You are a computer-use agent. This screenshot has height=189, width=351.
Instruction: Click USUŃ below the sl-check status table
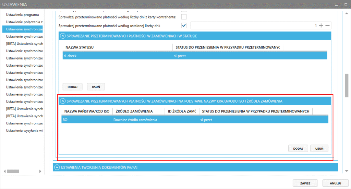(96, 87)
